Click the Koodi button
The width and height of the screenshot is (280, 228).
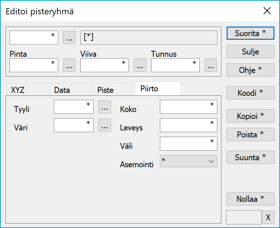click(x=250, y=93)
